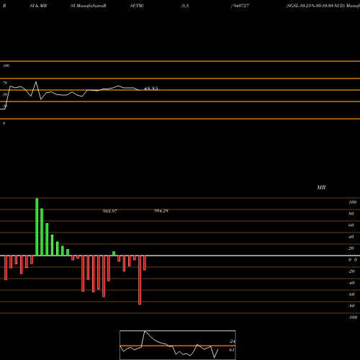Click the '(5,5' parameter text in header
Viewport: 360px width, 360px height.
pyautogui.click(x=185, y=6)
